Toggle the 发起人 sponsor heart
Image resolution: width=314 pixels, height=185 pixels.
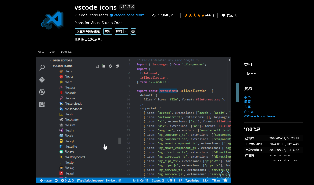point(229,15)
